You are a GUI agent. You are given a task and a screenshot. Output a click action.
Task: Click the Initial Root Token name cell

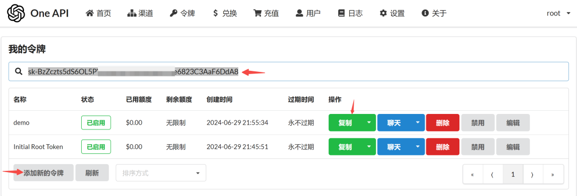pyautogui.click(x=38, y=147)
